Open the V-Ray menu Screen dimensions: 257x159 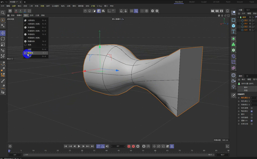[x=100, y=6]
